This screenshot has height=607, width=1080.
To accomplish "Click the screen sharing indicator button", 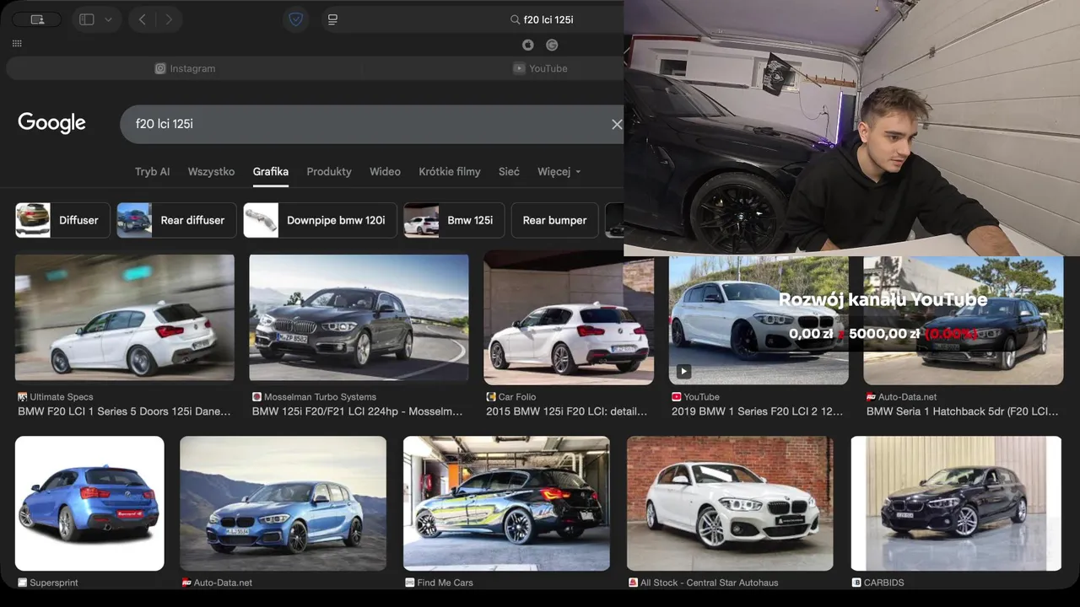I will click(x=36, y=19).
